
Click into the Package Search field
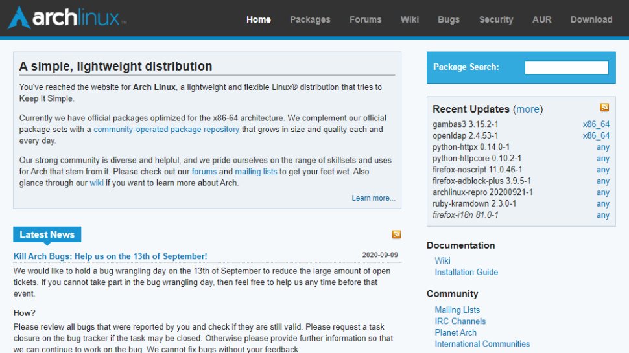click(x=566, y=67)
